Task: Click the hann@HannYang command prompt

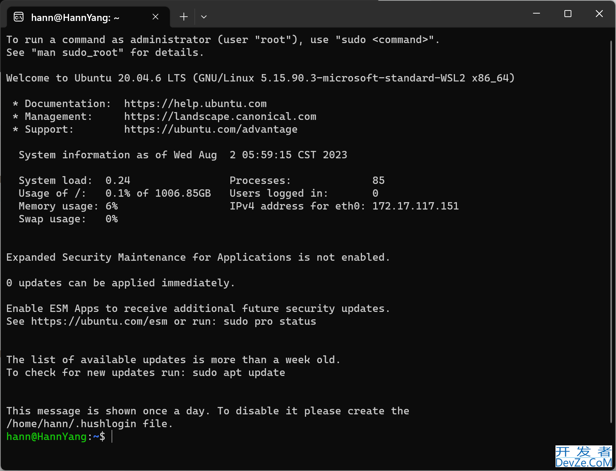Action: (x=56, y=436)
